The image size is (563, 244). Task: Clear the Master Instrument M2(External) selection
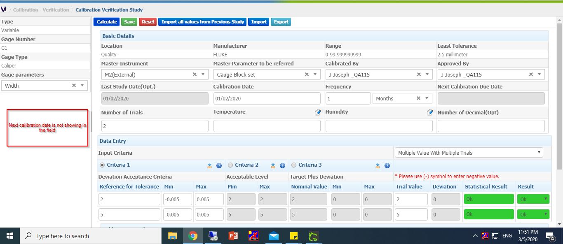(195, 74)
